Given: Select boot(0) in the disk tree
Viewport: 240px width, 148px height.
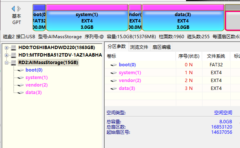Looking at the screenshot, I should [34, 70].
